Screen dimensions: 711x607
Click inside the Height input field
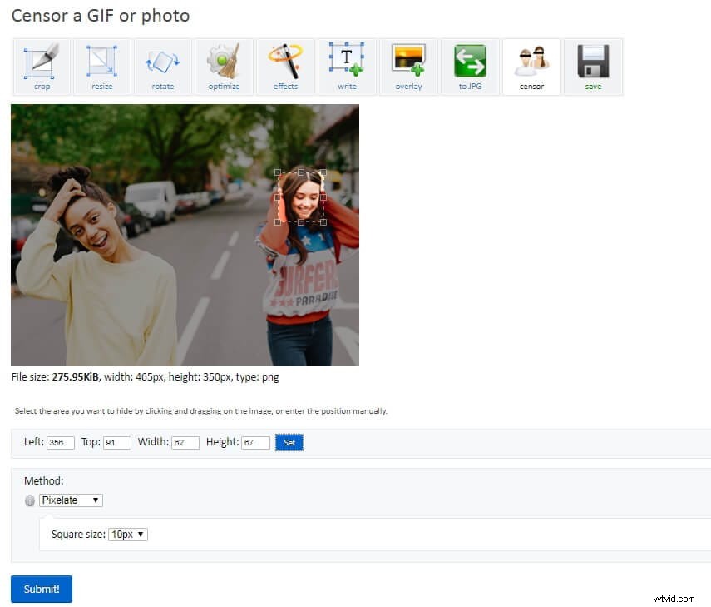click(254, 442)
